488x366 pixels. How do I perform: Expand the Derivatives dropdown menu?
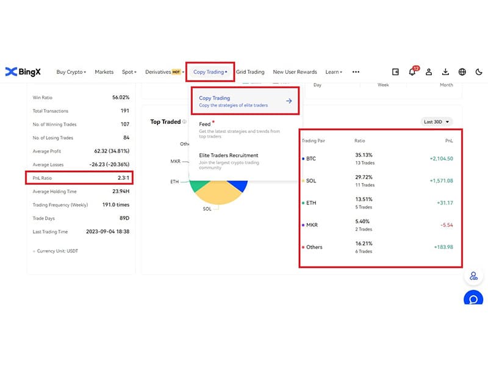click(165, 72)
